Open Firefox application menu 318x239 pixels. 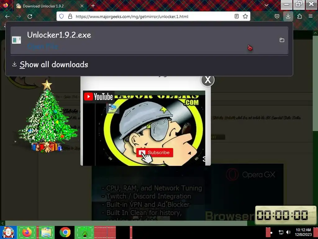click(x=311, y=16)
